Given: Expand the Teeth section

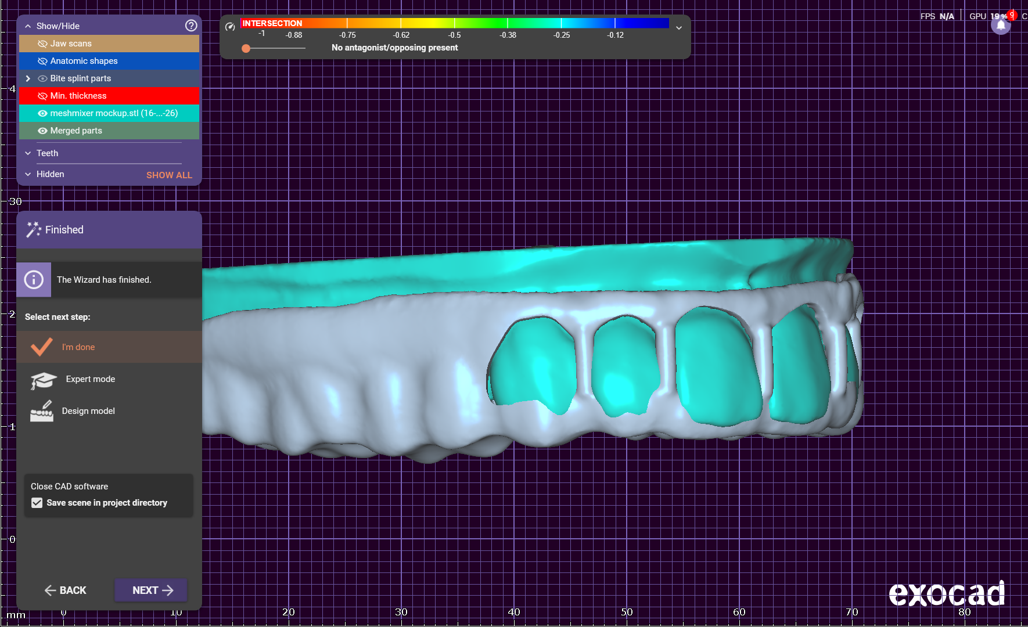Looking at the screenshot, I should point(28,153).
